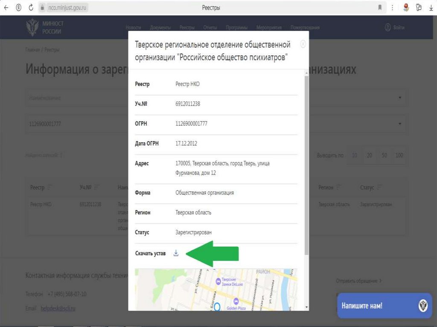This screenshot has width=437, height=327.
Task: Click the modal title Тверское региональное отделение
Action: 213,51
